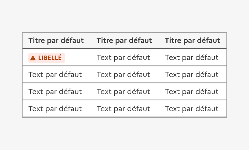Click the gray background below the table
The width and height of the screenshot is (249, 150).
pos(124,134)
